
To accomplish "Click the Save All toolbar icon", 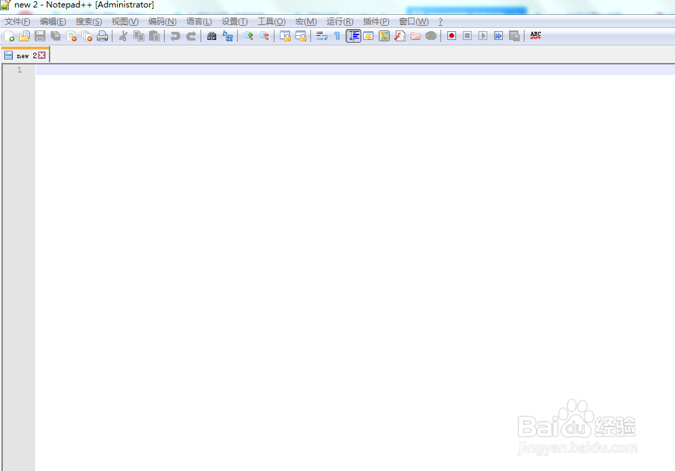I will pos(56,36).
